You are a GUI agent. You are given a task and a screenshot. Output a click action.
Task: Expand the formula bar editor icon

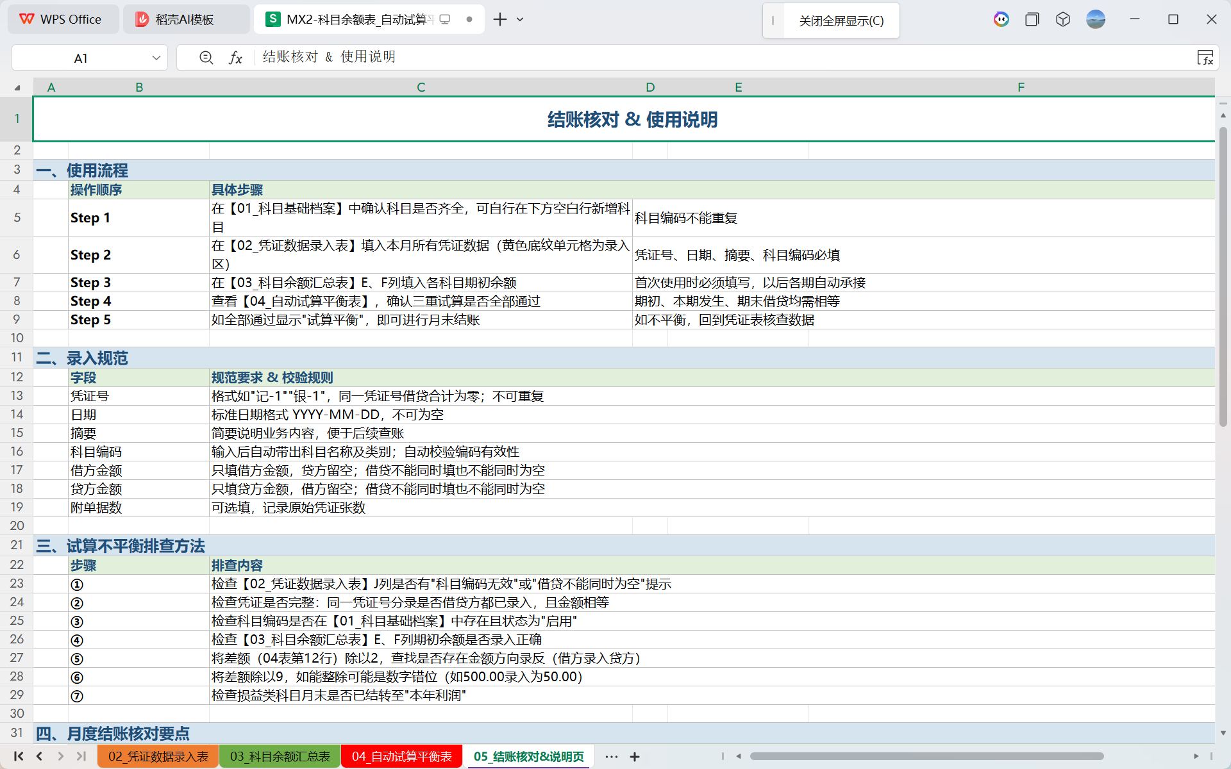pos(1205,58)
